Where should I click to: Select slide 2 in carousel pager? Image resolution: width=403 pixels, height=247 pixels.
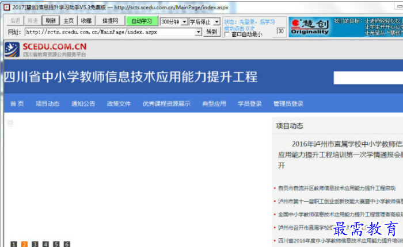24,244
